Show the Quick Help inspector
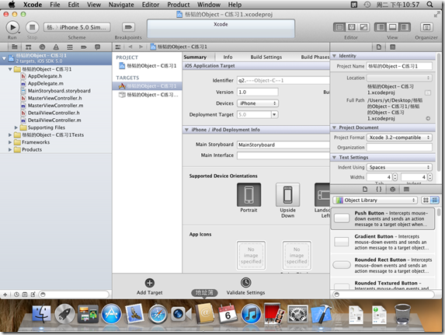Image resolution: width=445 pixels, height=335 pixels. click(393, 47)
